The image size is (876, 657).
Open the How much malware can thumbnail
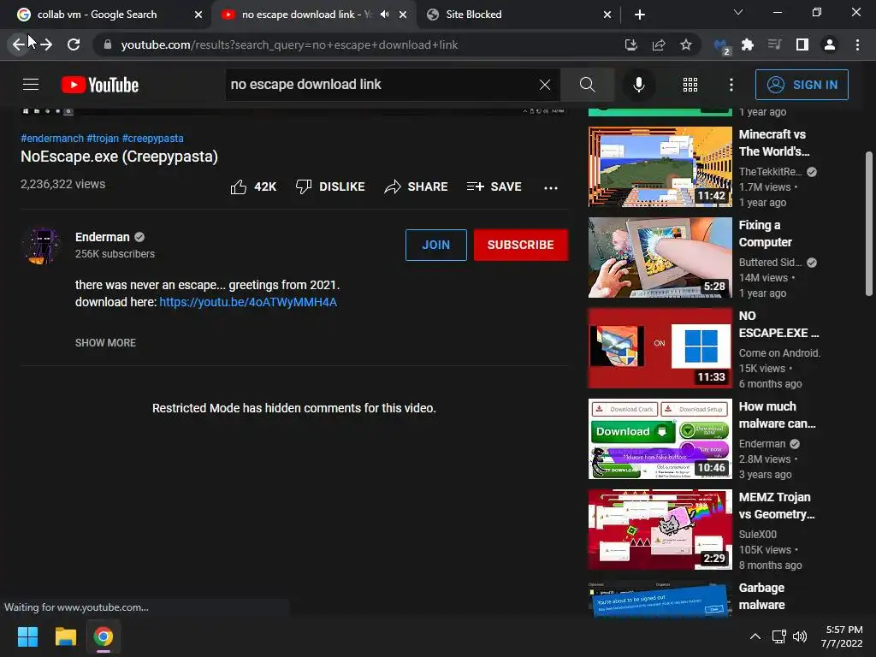tap(660, 439)
